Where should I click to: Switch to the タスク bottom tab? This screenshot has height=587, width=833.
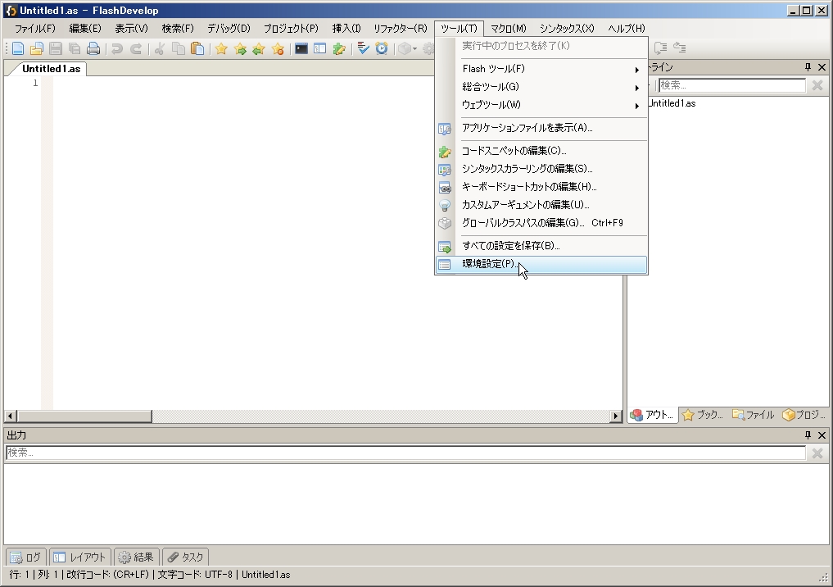pos(185,557)
